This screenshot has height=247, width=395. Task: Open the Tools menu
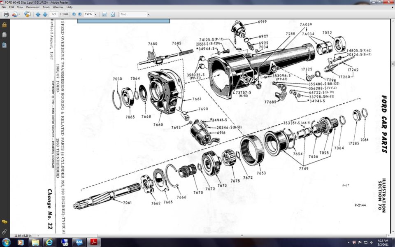tap(46, 7)
